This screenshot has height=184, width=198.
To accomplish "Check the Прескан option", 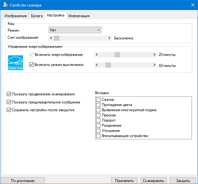I will click(x=98, y=115).
